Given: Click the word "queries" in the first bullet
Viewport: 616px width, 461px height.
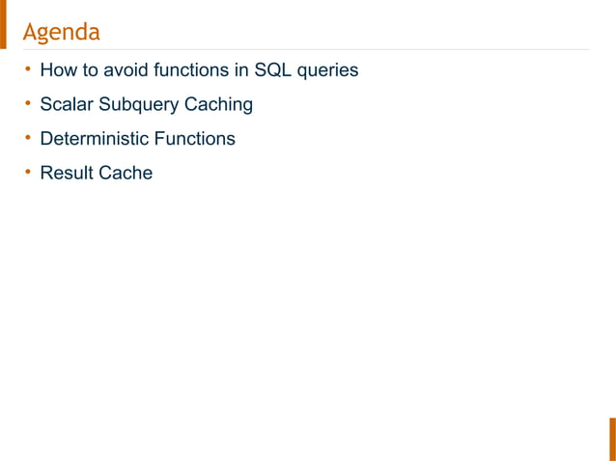Looking at the screenshot, I should click(328, 70).
